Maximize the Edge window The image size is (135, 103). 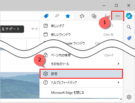click(x=116, y=5)
